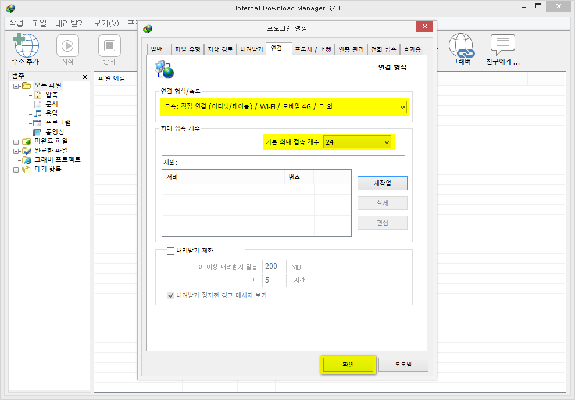Click the IDM logo in main title bar

tap(10, 8)
